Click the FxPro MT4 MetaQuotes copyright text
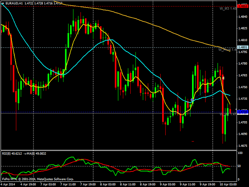249x187 pixels. 38,179
